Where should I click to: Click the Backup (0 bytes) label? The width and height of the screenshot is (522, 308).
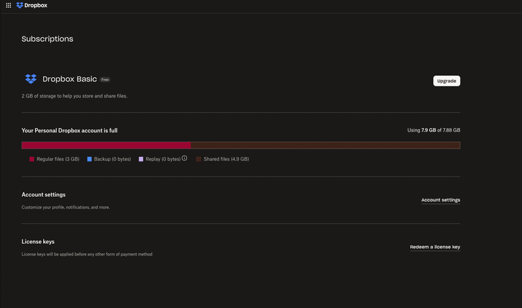tap(112, 159)
